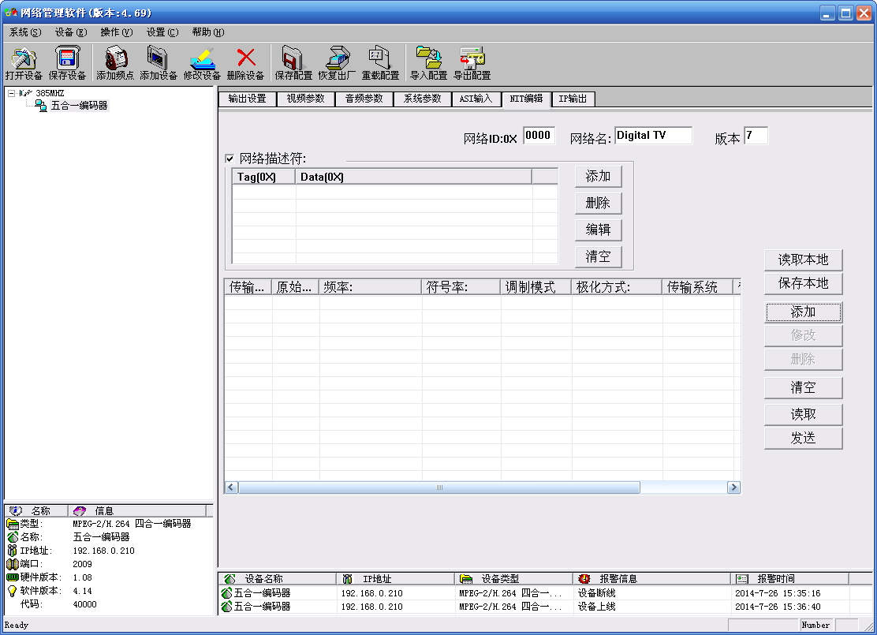Switch to the 输出设置 tab
Image resolution: width=877 pixels, height=635 pixels.
coord(247,99)
